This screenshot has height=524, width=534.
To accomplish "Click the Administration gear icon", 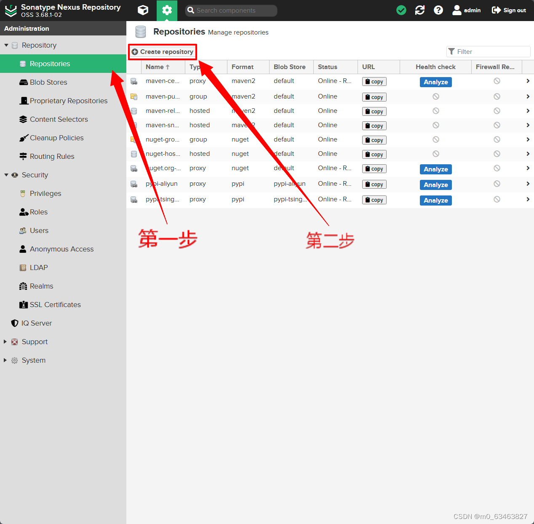I will click(167, 10).
